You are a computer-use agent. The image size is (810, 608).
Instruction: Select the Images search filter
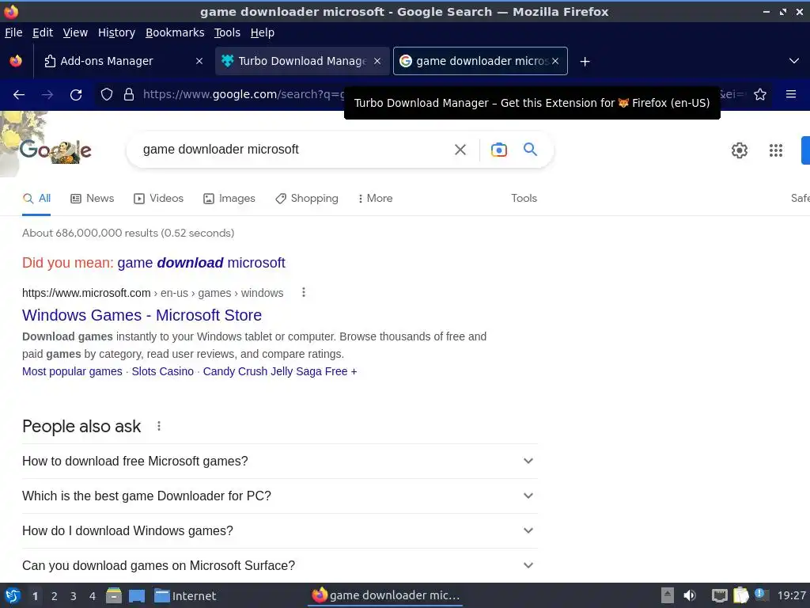(229, 199)
